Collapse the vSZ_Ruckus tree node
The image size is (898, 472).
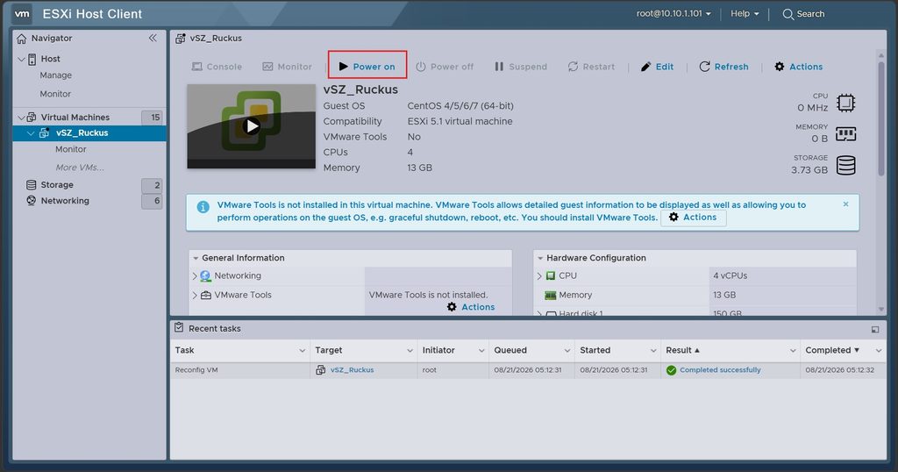pos(31,132)
